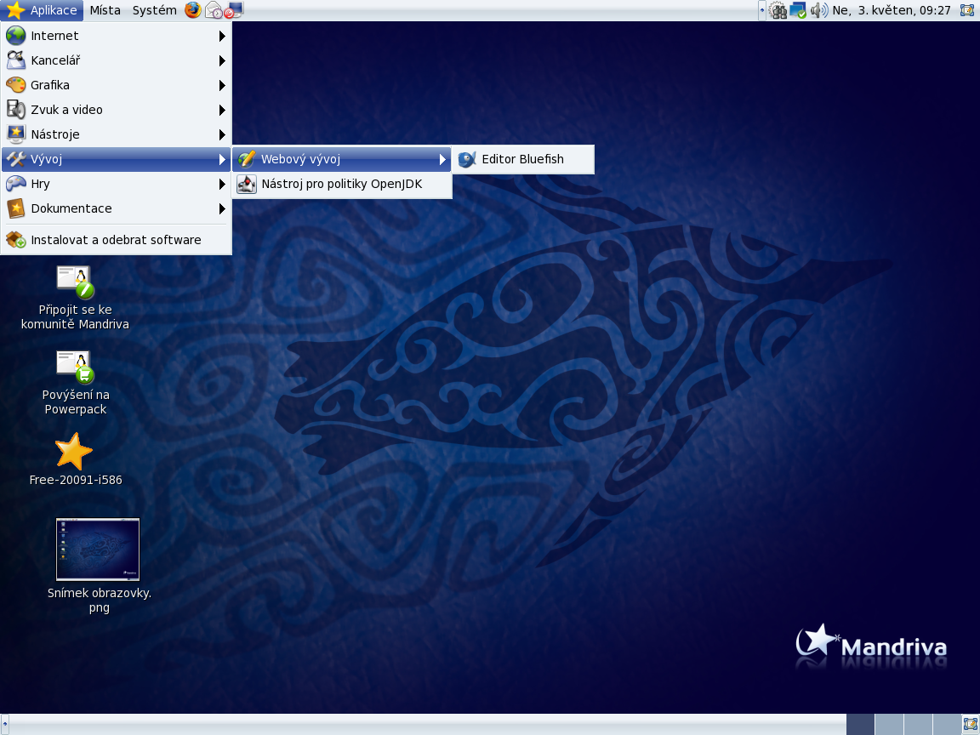
Task: Switch to the second workspace
Action: click(889, 725)
